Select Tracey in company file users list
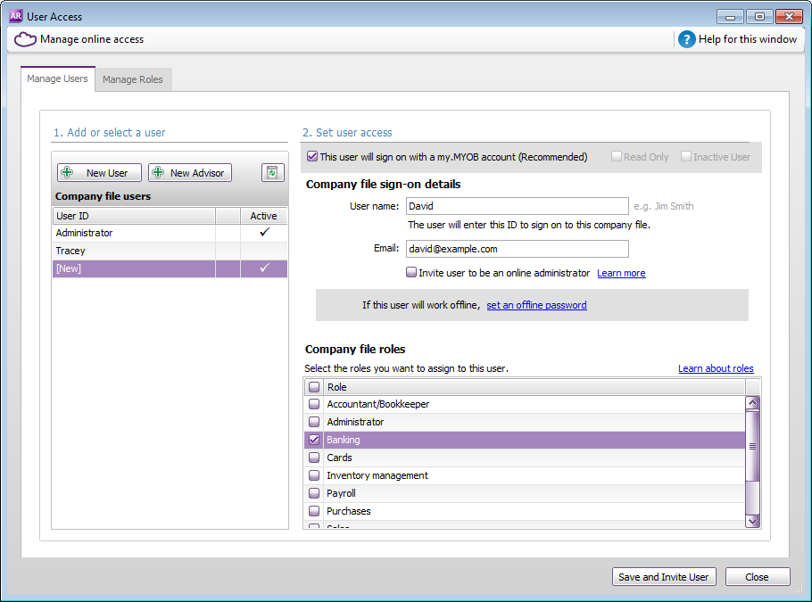The image size is (812, 602). (x=134, y=251)
